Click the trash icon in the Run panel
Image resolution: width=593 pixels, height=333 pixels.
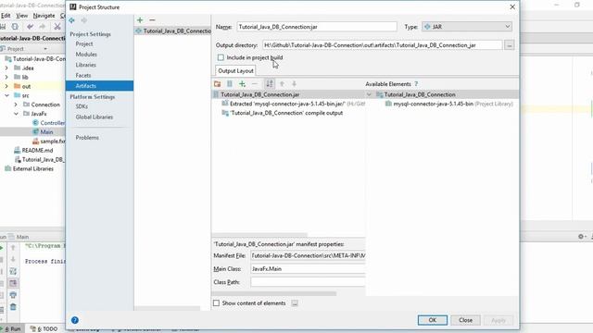pos(13,307)
